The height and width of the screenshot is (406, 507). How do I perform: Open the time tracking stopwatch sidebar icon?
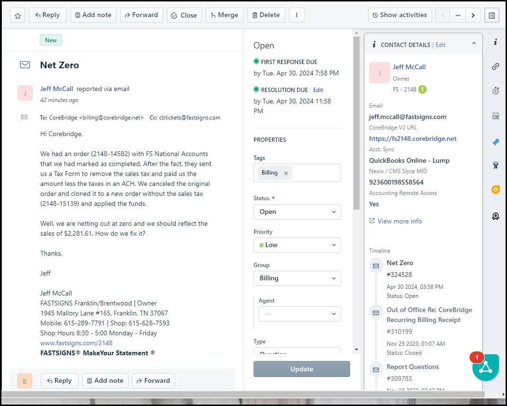pyautogui.click(x=495, y=91)
